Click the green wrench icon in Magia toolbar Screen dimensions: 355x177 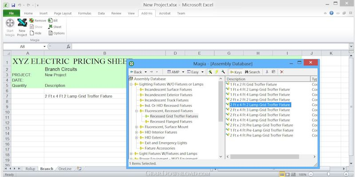coord(210,72)
